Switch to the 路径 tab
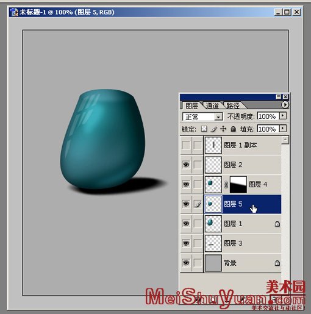The height and width of the screenshot is (314, 311). pos(234,105)
